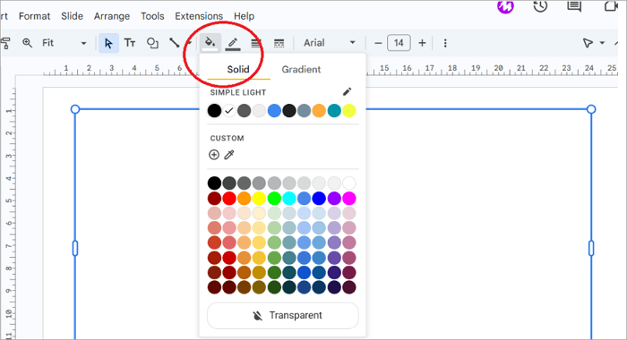
Task: Open the Arial font dropdown
Action: [329, 43]
